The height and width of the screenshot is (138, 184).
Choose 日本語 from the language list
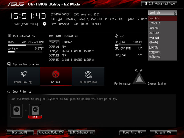point(163,47)
